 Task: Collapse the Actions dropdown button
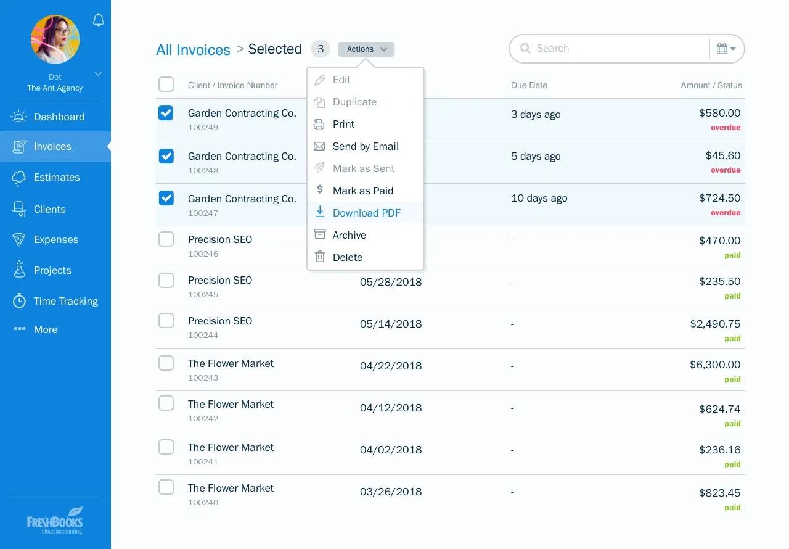pyautogui.click(x=366, y=49)
